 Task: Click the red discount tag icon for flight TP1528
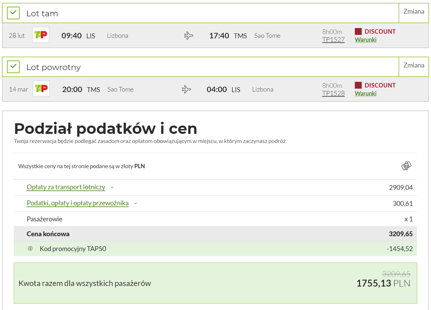[x=358, y=85]
